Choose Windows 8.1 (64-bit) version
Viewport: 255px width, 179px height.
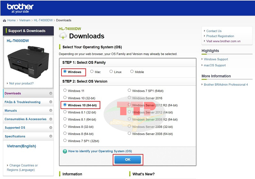65,119
